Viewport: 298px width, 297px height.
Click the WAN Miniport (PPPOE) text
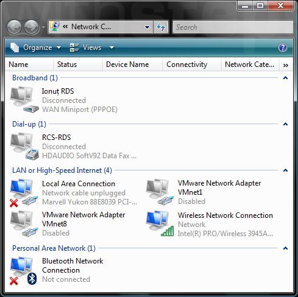coord(80,110)
